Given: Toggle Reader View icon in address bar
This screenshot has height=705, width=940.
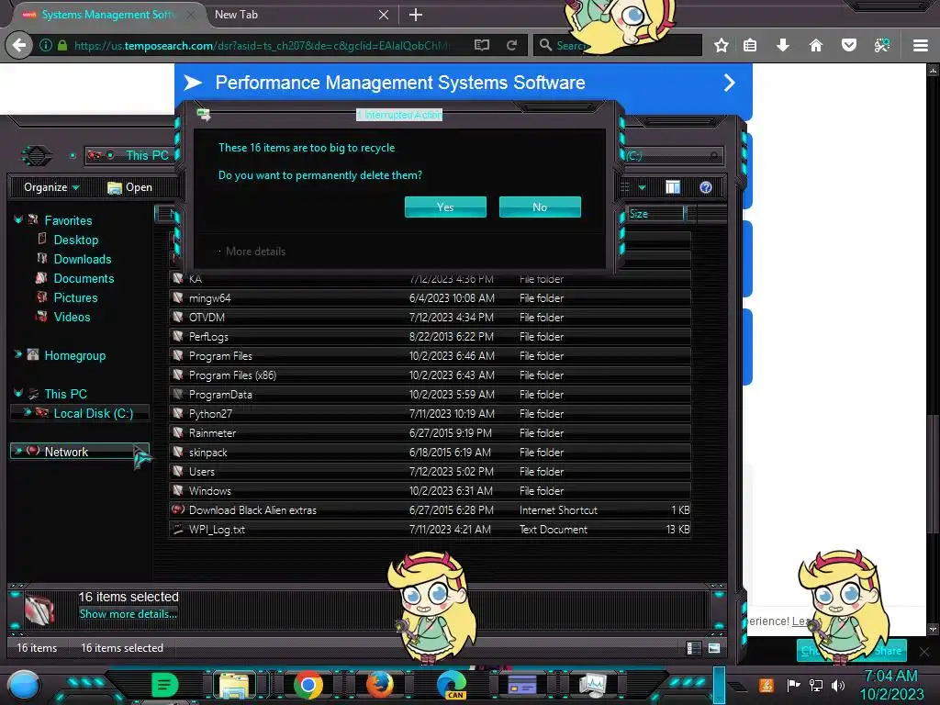Looking at the screenshot, I should click(481, 45).
